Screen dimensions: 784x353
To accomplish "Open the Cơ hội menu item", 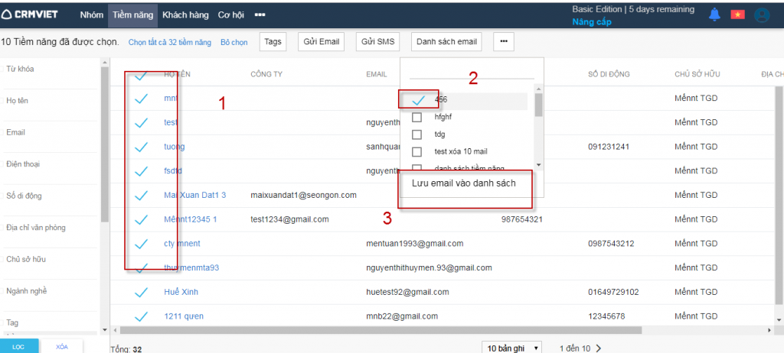I will (232, 15).
